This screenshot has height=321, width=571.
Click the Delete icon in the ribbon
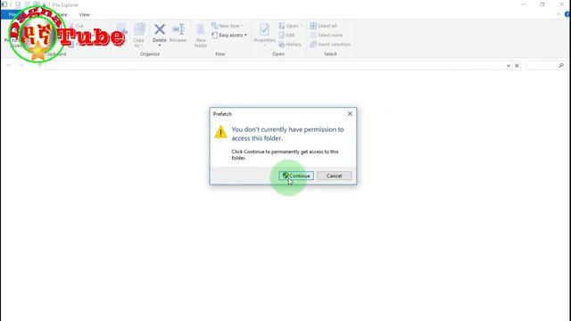point(160,29)
